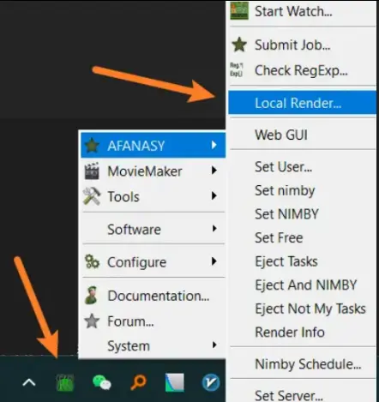
Task: Open the Afanasy Keeper green tray icon
Action: point(65,382)
